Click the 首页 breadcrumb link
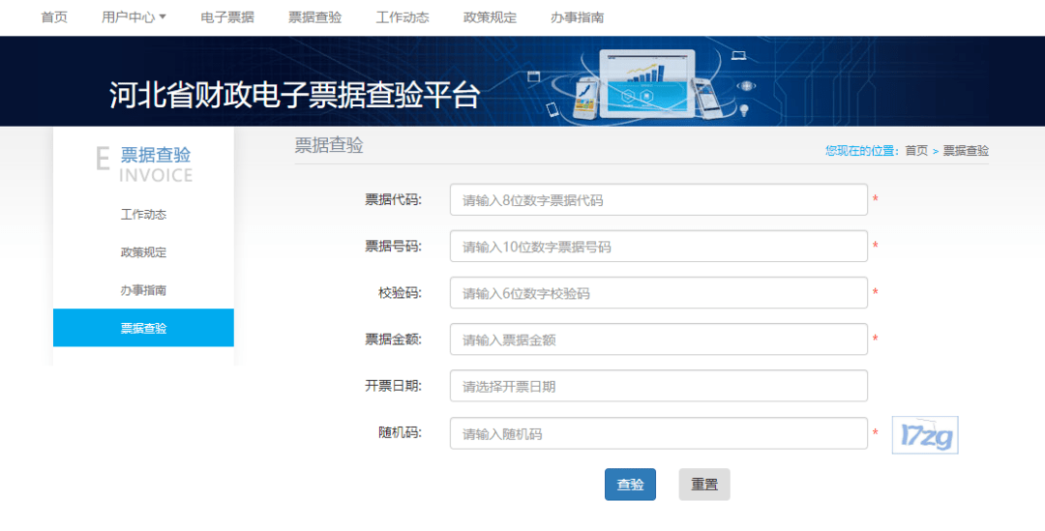The image size is (1045, 531). tap(915, 151)
